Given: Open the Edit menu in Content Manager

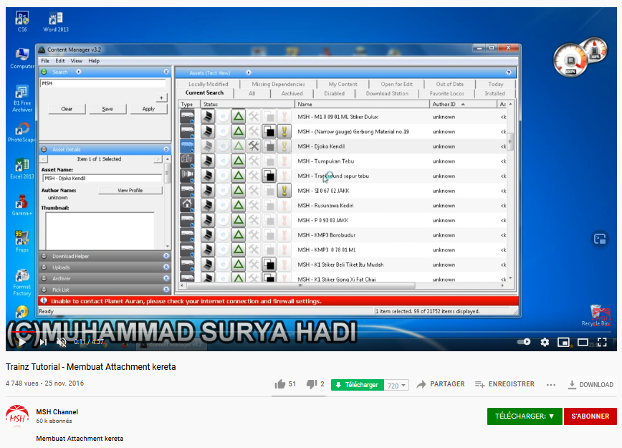Looking at the screenshot, I should coord(60,61).
